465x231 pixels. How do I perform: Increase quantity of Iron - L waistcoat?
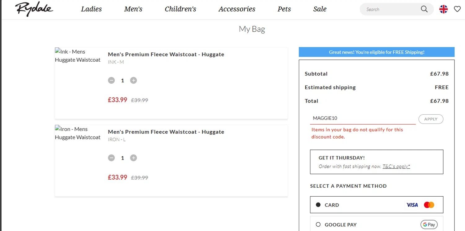(133, 158)
